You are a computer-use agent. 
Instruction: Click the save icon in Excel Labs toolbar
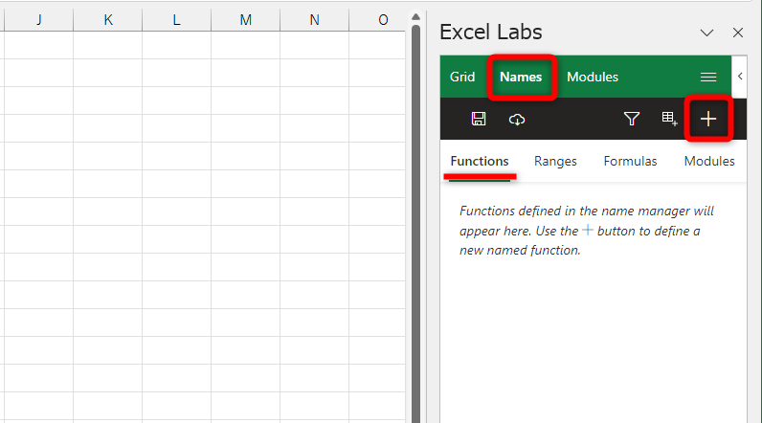pyautogui.click(x=479, y=119)
